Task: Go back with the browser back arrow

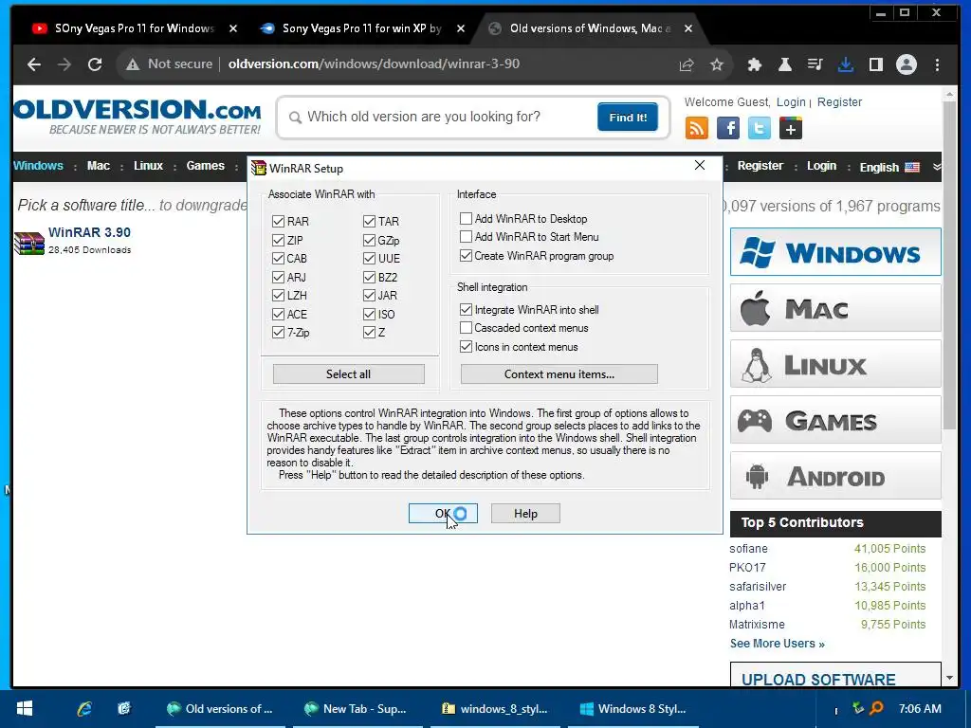Action: pyautogui.click(x=34, y=64)
